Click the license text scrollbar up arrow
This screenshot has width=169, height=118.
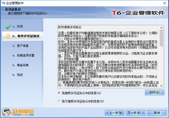point(161,28)
